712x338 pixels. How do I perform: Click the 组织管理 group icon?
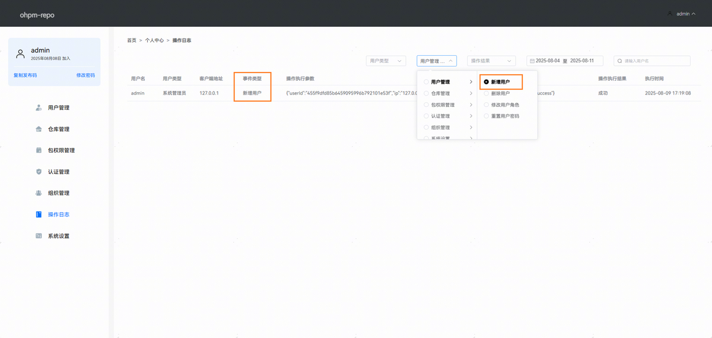pos(39,193)
